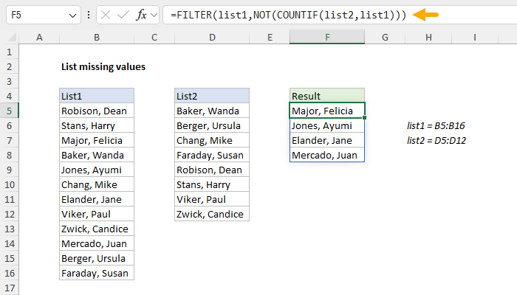Select 'Viker, Paul' in List1
The width and height of the screenshot is (517, 295).
click(x=97, y=215)
